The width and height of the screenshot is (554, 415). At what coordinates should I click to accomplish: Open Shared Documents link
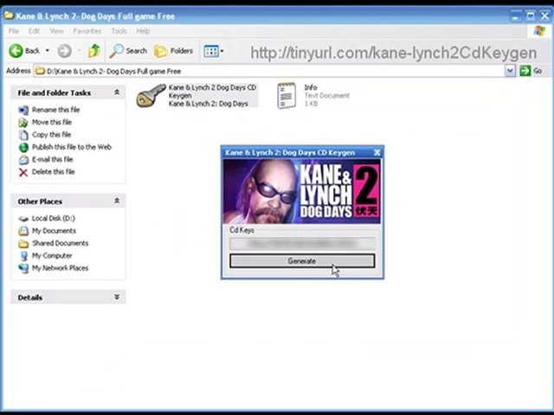(60, 243)
